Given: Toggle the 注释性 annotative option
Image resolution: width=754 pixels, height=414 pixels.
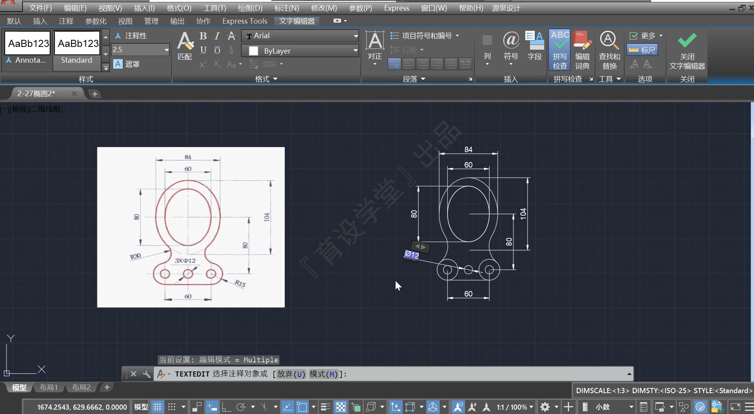Looking at the screenshot, I should coord(131,36).
